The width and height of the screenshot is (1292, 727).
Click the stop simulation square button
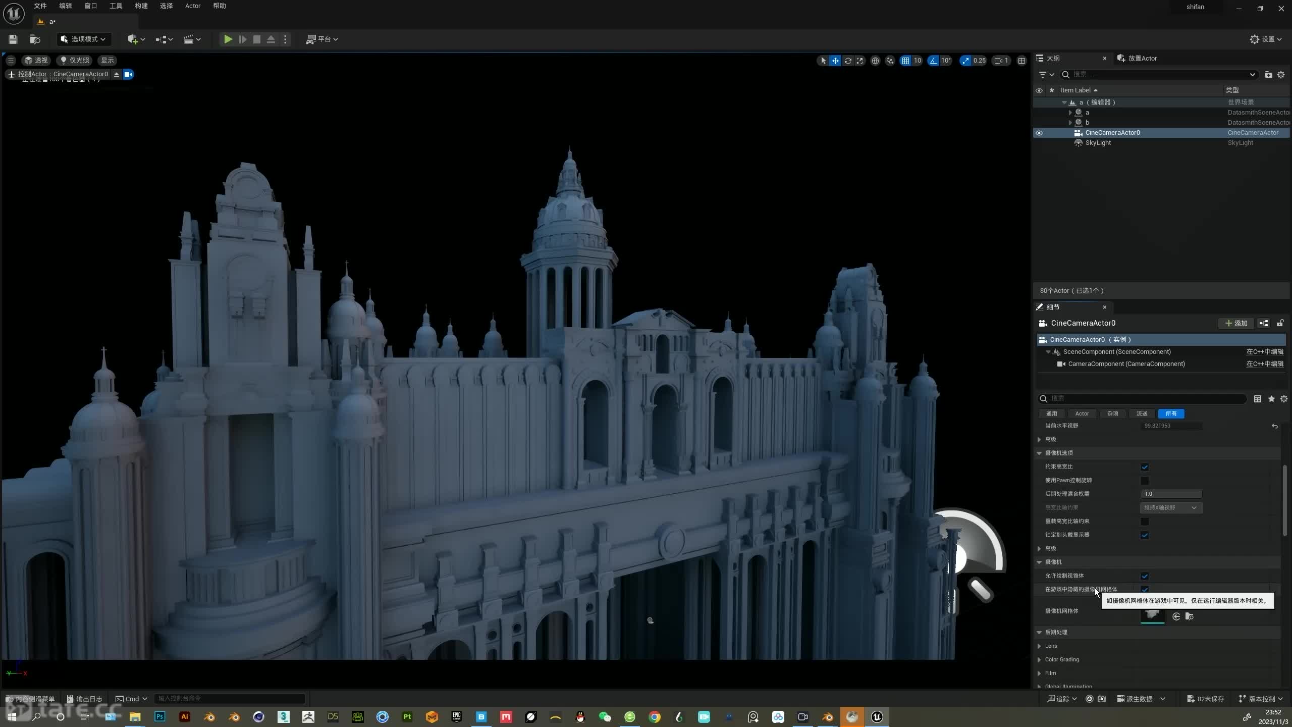click(256, 39)
